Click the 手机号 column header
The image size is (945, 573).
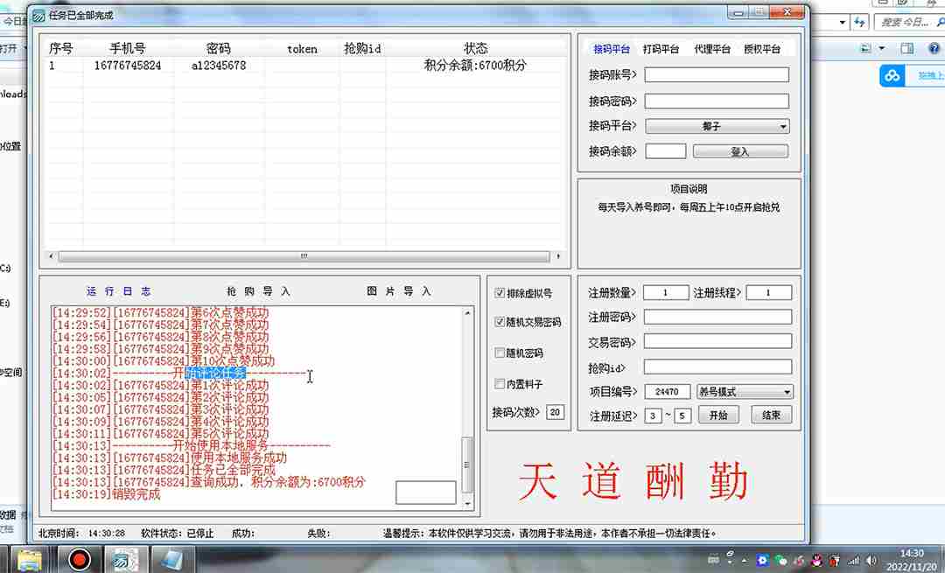click(x=128, y=48)
